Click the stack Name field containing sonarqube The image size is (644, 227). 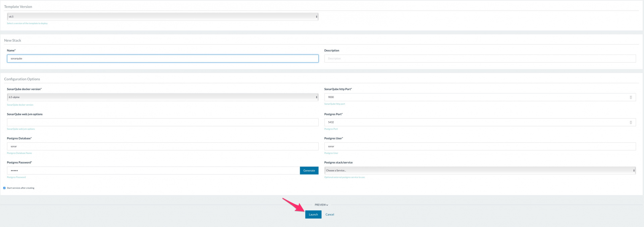[162, 59]
